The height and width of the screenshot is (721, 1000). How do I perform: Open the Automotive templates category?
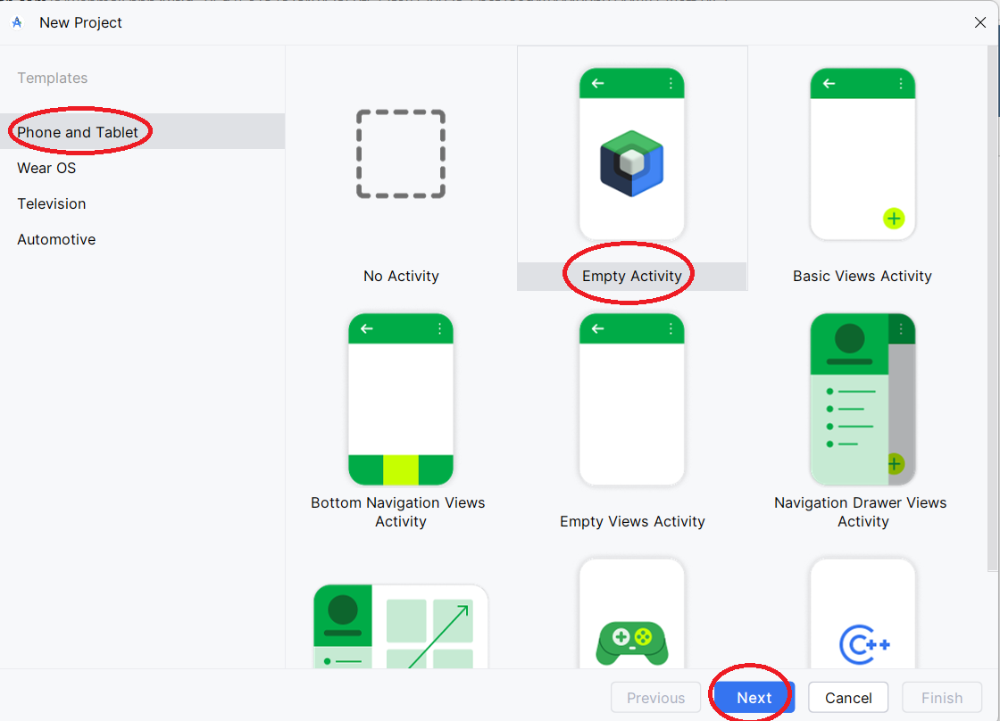(56, 239)
